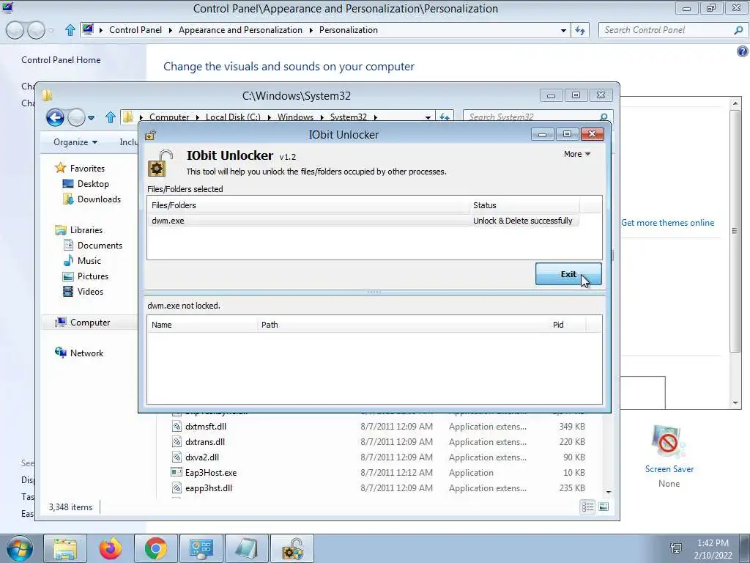Viewport: 750px width, 563px height.
Task: Open the More dropdown in IObit Unlocker
Action: click(577, 154)
